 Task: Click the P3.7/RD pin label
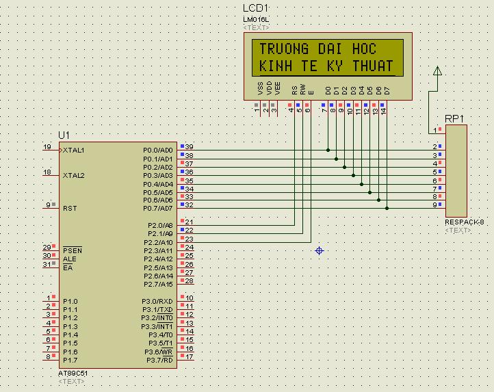[x=159, y=360]
